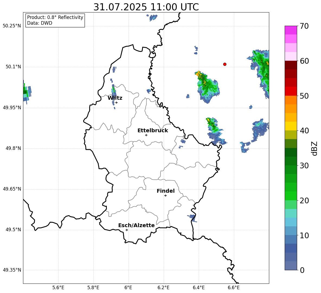Click the 'Data: DWD' legend text
The image size is (321, 293).
pos(40,23)
